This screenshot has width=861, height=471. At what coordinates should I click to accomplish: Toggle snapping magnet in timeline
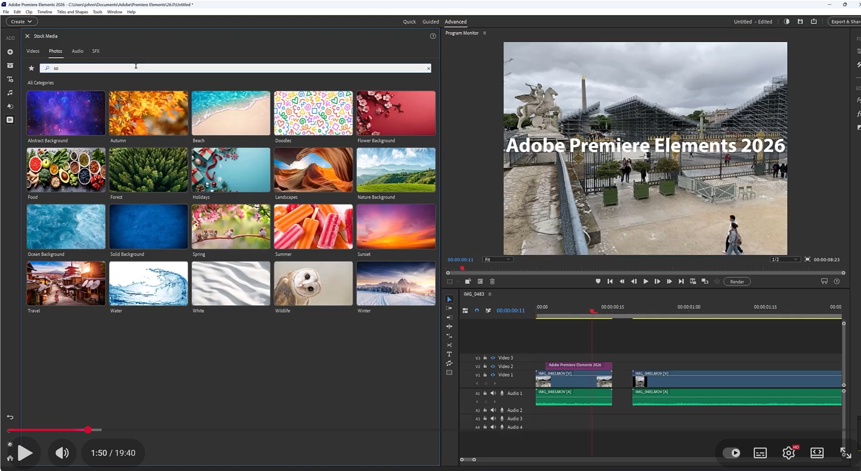click(x=477, y=310)
